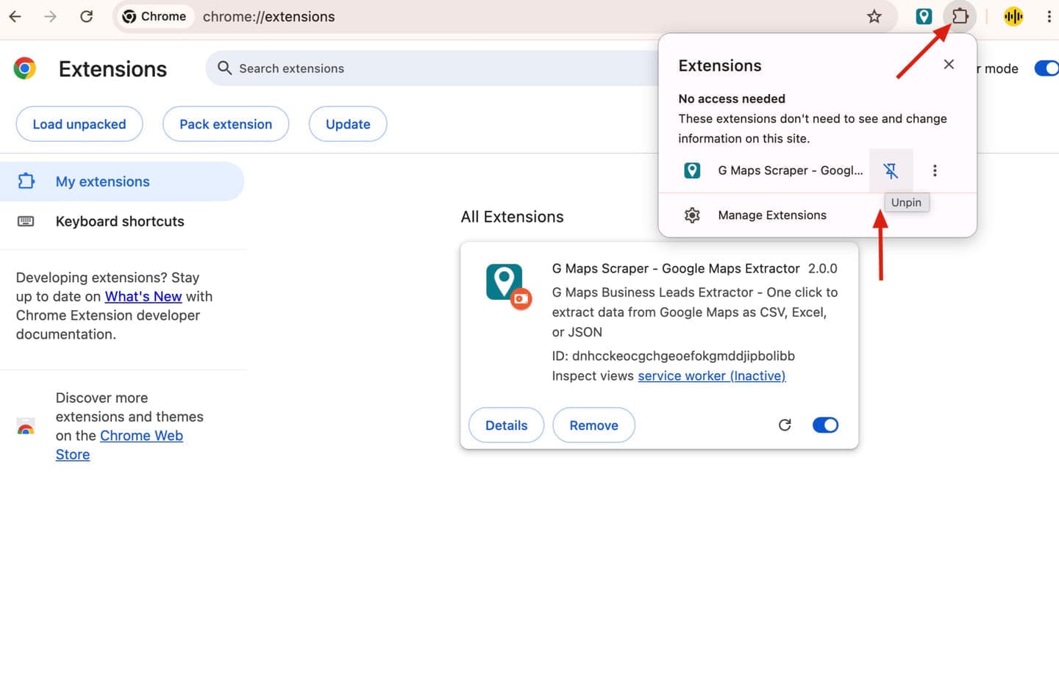Viewport: 1059px width, 676px height.
Task: Open the pinned G Maps Scraper toolbar icon
Action: (x=924, y=16)
